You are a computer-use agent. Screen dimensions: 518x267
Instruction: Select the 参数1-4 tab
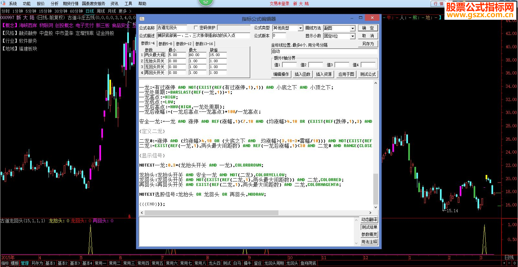pos(148,43)
